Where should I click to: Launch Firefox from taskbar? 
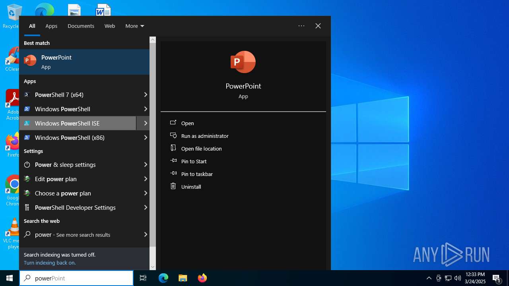202,278
